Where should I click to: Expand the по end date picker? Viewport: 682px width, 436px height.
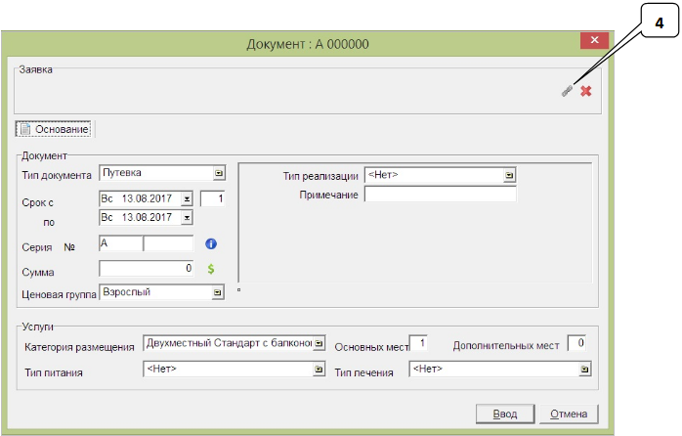click(187, 217)
